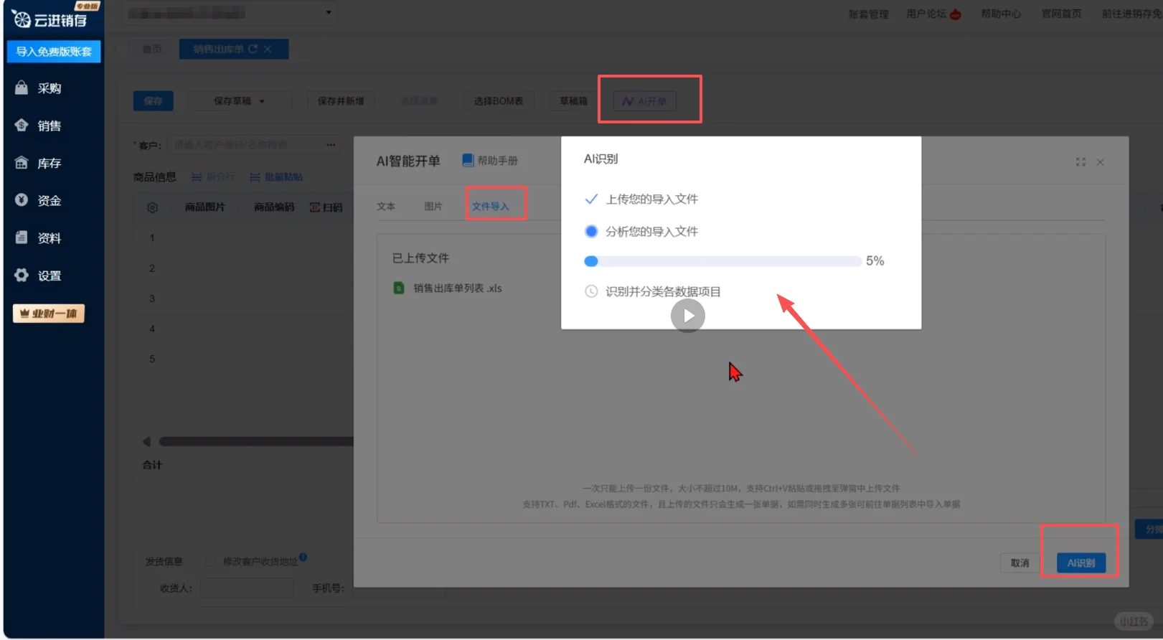Click the 上传您的导入文件 completed checkmark
The width and height of the screenshot is (1163, 640).
591,199
